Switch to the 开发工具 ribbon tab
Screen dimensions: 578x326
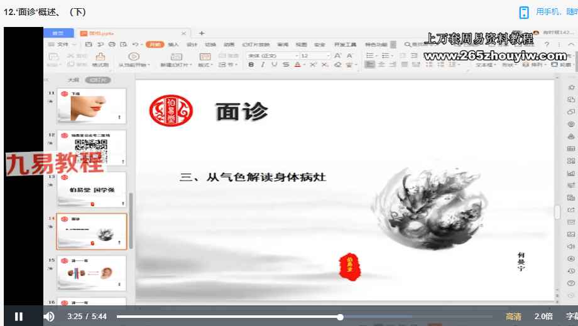pos(345,45)
